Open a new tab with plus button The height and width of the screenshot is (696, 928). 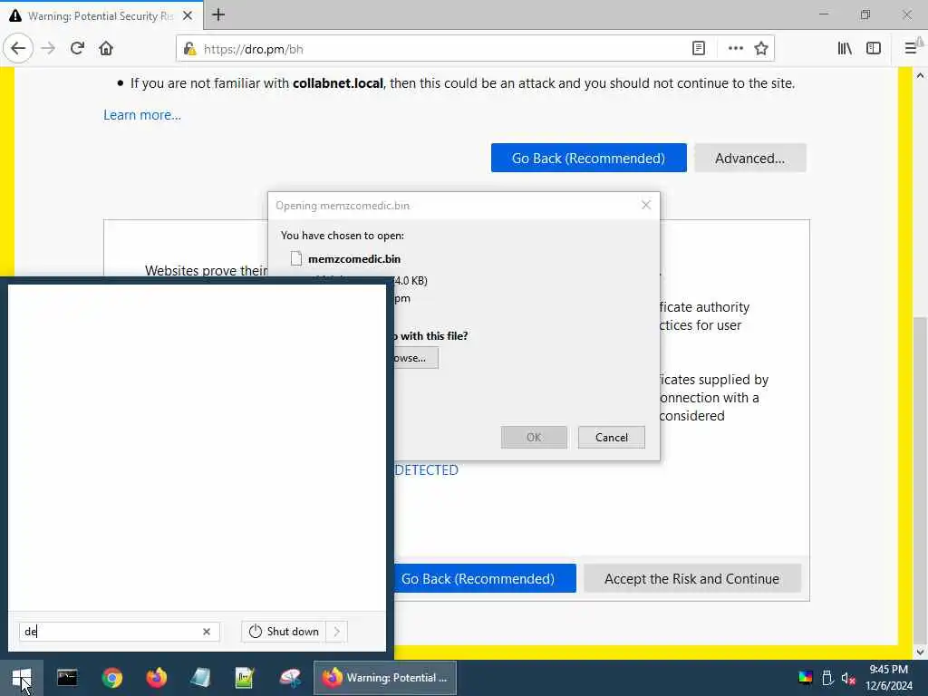(218, 14)
